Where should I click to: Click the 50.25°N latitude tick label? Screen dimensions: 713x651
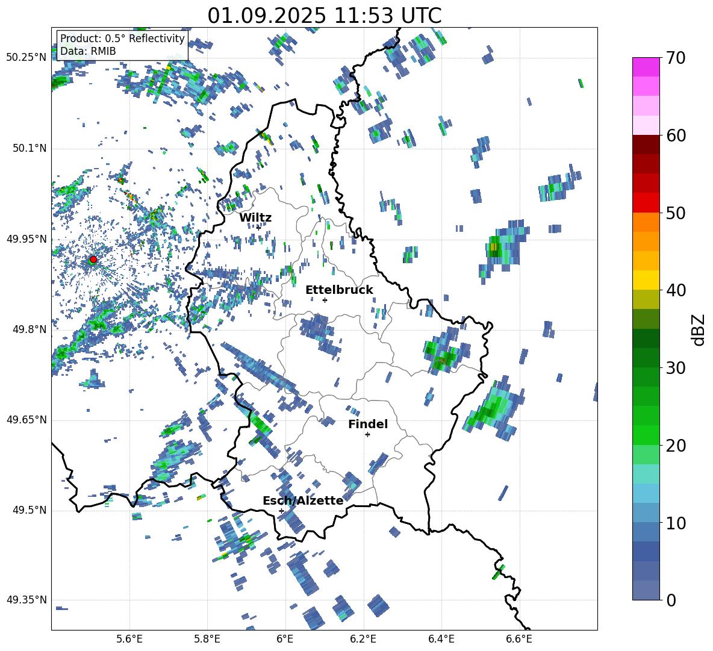[x=26, y=58]
